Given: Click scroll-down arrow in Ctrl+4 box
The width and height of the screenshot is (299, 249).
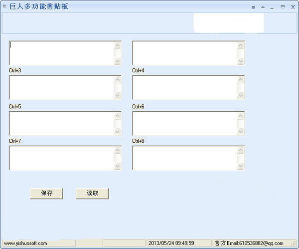Looking at the screenshot, I should [x=241, y=95].
